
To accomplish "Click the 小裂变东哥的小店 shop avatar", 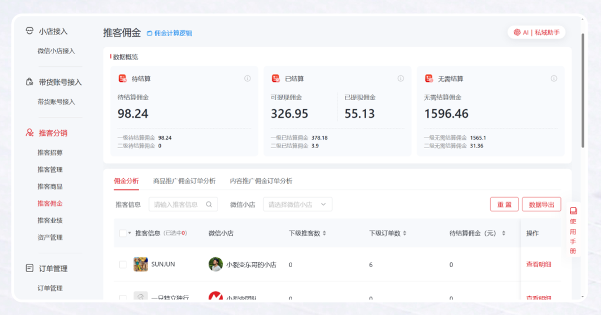I will click(215, 264).
